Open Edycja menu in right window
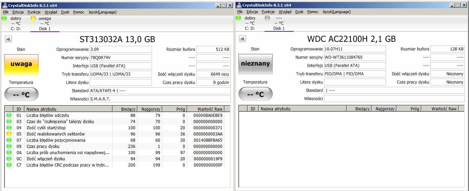The height and width of the screenshot is (191, 469). (252, 12)
